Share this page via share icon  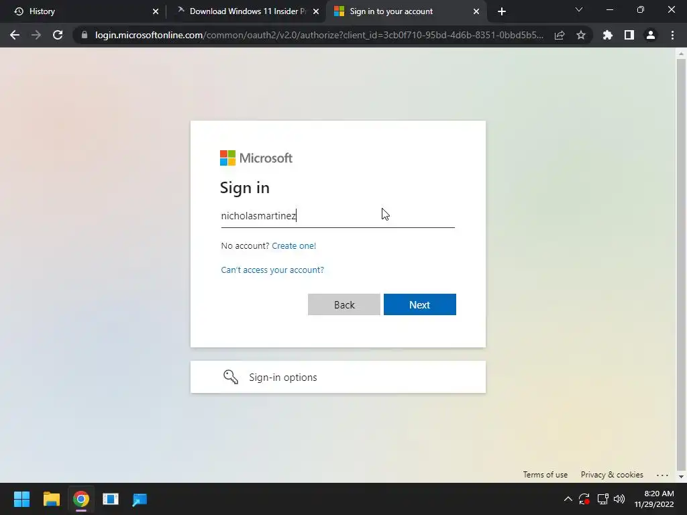tap(560, 35)
